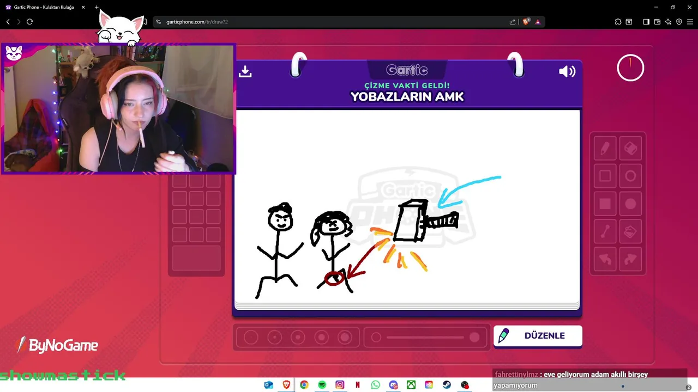Viewport: 698px width, 392px height.
Task: Open Xbox app from the taskbar
Action: coord(411,385)
